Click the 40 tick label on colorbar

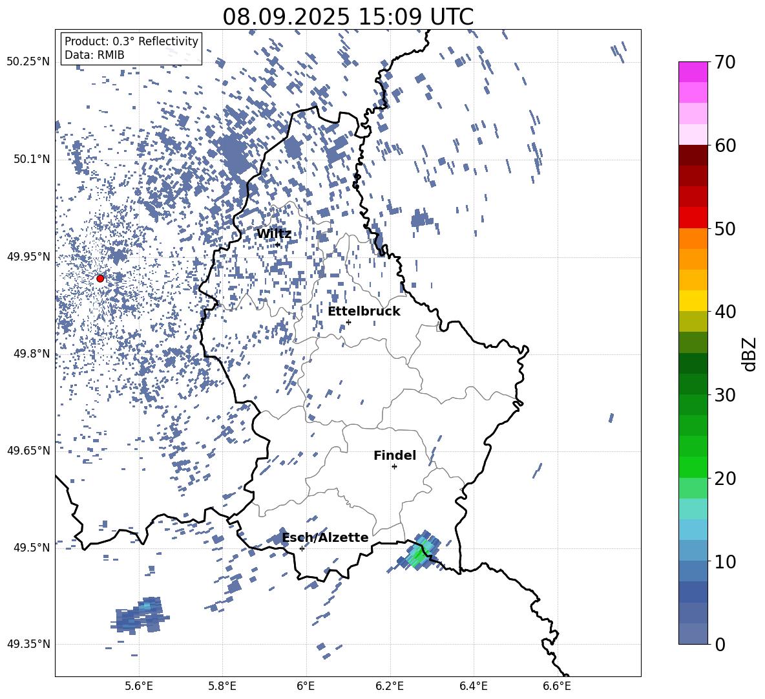(x=725, y=312)
